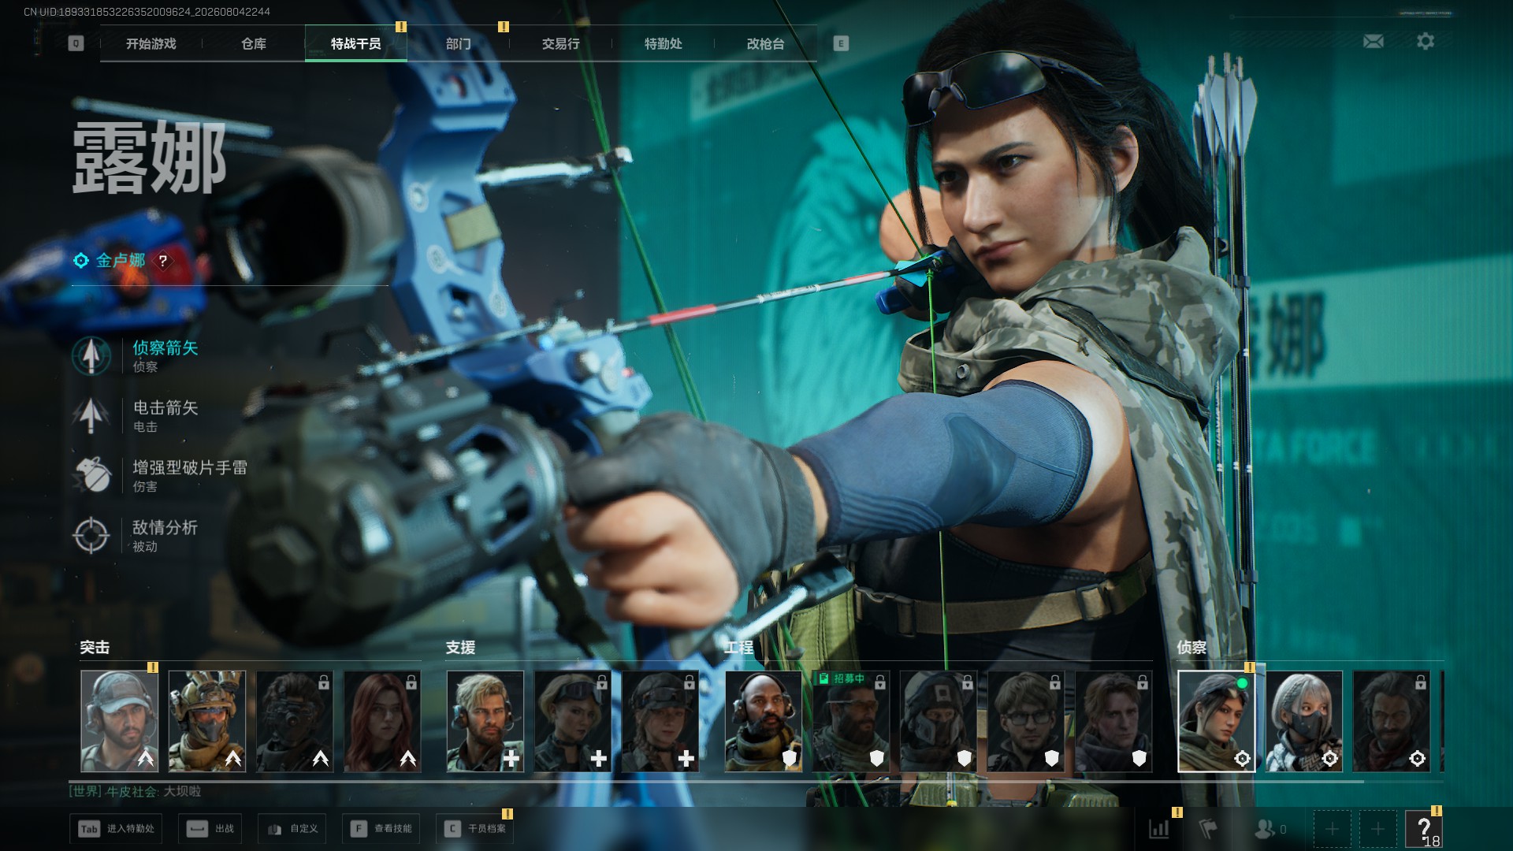
Task: Click the E key next-tab icon
Action: pos(841,43)
